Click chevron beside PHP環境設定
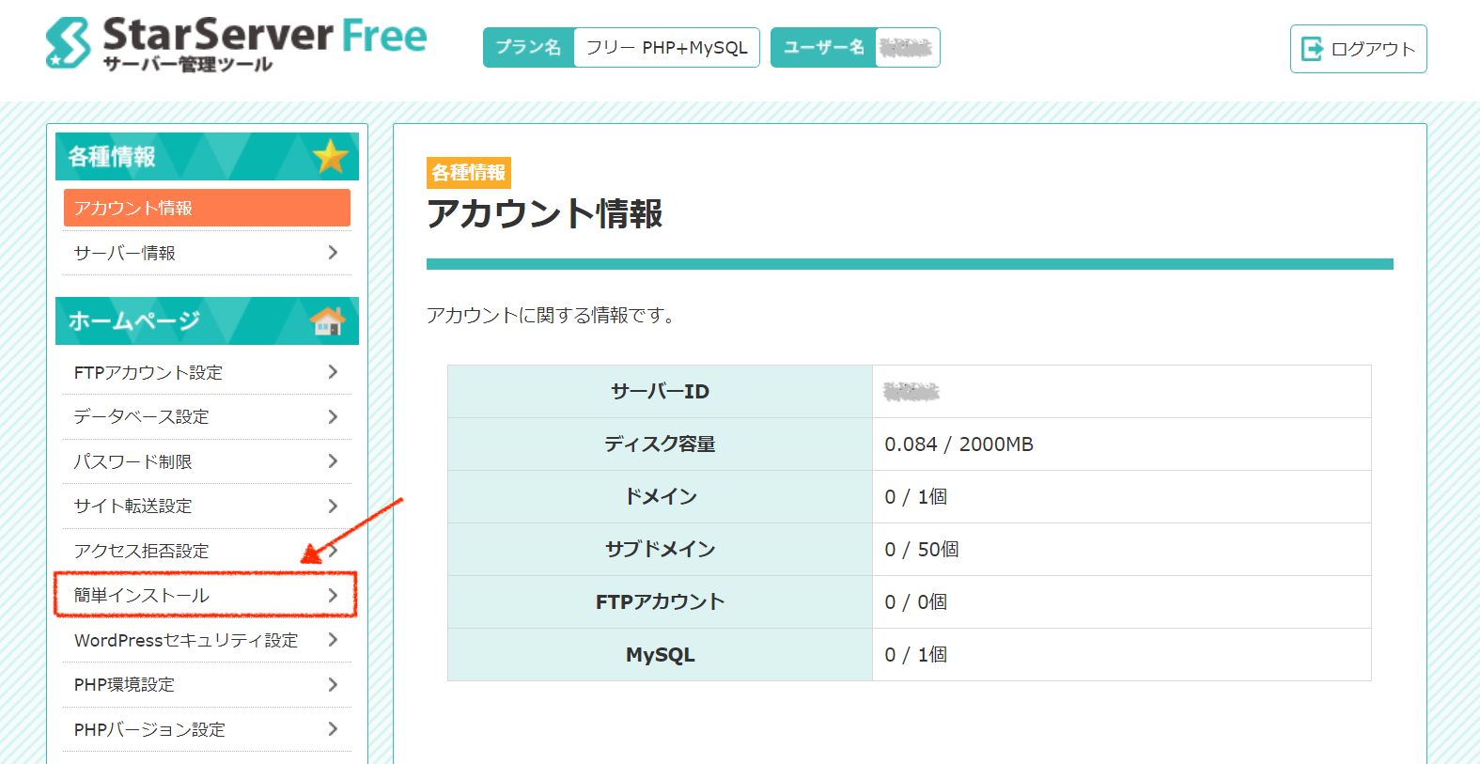 coord(333,684)
